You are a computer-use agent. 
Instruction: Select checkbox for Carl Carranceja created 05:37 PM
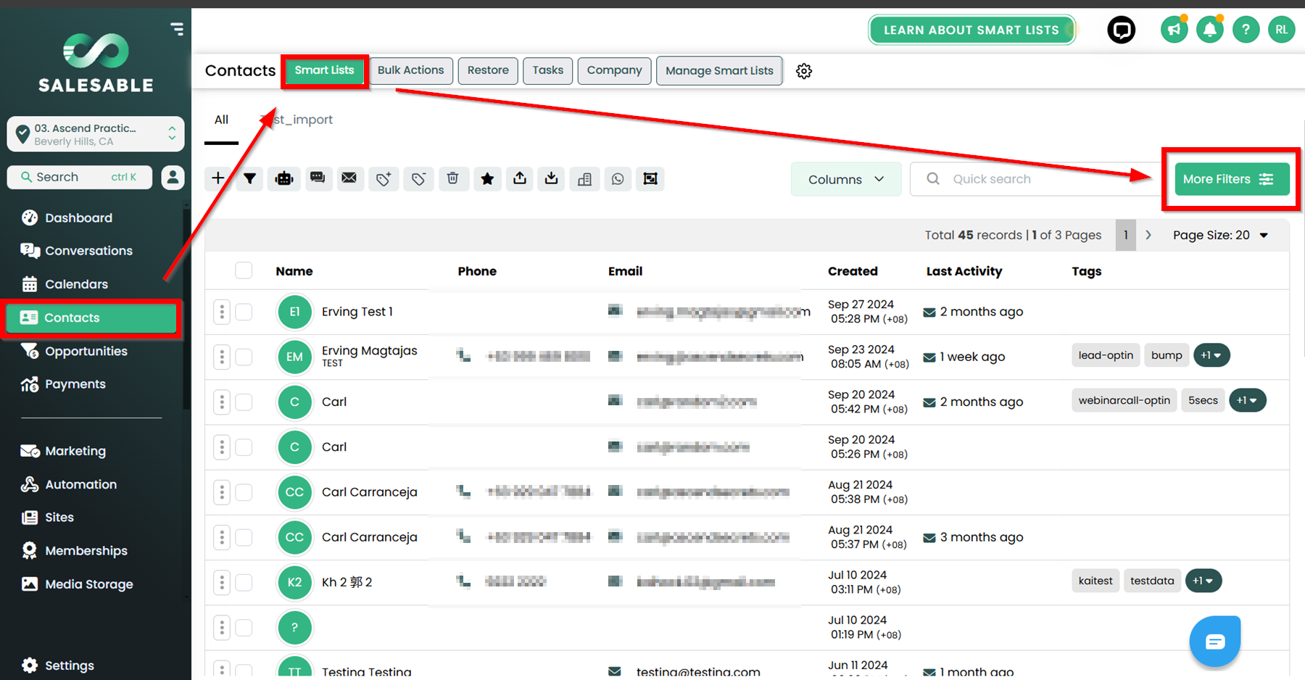[244, 537]
